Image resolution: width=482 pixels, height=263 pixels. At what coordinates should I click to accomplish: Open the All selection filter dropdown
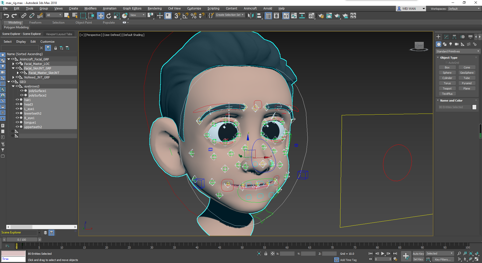(54, 15)
